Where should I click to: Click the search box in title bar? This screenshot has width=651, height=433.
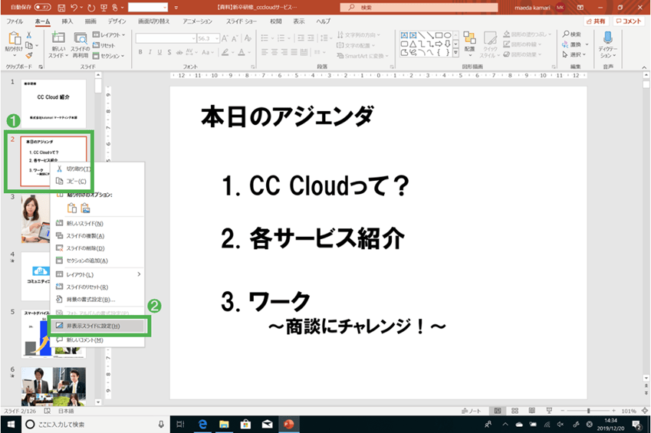pyautogui.click(x=419, y=7)
